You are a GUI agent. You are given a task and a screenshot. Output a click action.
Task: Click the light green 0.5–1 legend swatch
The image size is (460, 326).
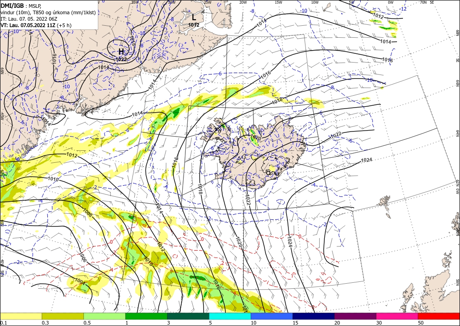[x=104, y=316]
